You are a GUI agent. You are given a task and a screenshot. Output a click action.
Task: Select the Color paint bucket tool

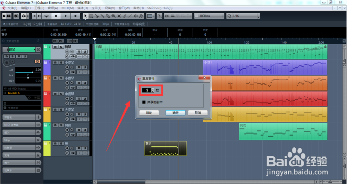pyautogui.click(x=142, y=16)
